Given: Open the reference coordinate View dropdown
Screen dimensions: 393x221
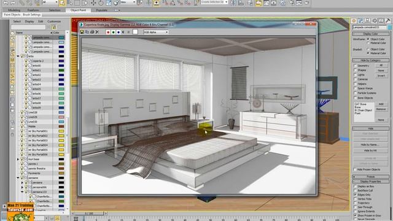Looking at the screenshot, I should coord(128,2).
